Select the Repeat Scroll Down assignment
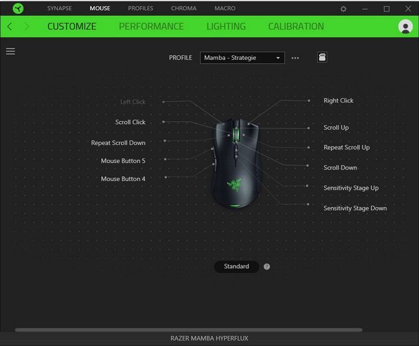 pos(118,143)
